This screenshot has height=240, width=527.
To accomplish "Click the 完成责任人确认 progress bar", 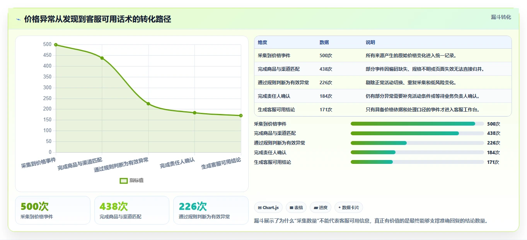I will [417, 152].
